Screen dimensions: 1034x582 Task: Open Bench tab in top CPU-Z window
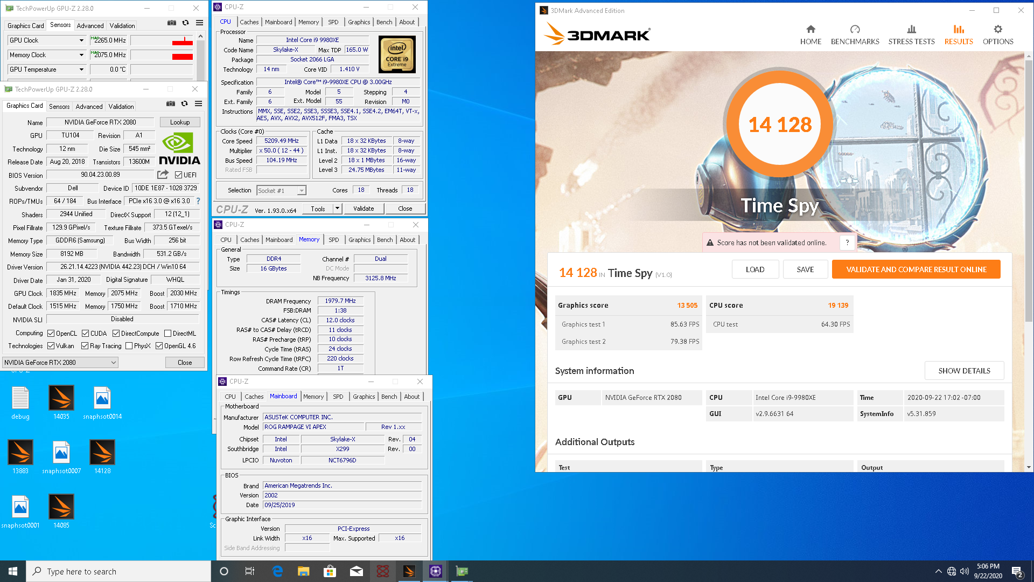385,22
